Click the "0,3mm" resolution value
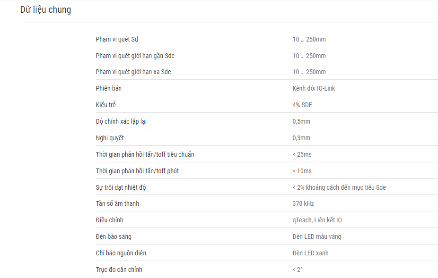This screenshot has width=438, height=278. (301, 138)
